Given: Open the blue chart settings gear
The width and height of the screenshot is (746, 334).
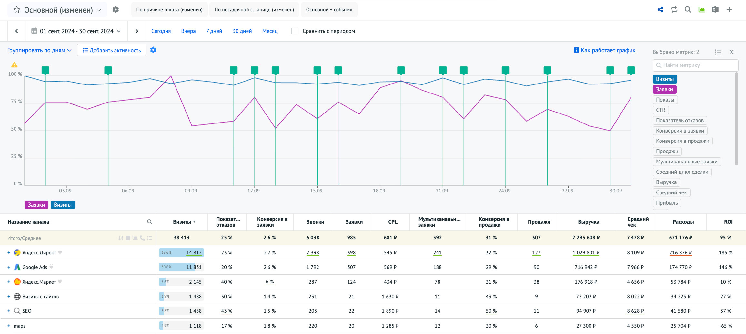Looking at the screenshot, I should 153,50.
